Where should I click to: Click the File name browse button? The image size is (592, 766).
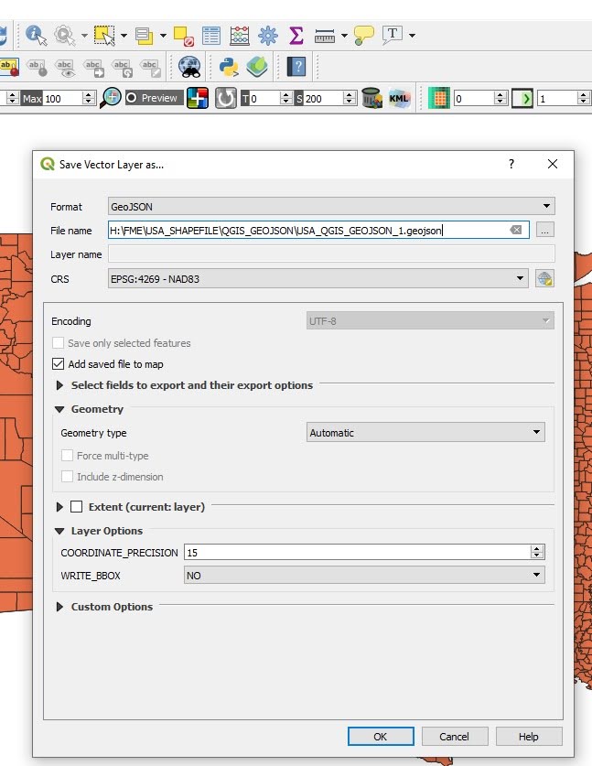(x=545, y=231)
